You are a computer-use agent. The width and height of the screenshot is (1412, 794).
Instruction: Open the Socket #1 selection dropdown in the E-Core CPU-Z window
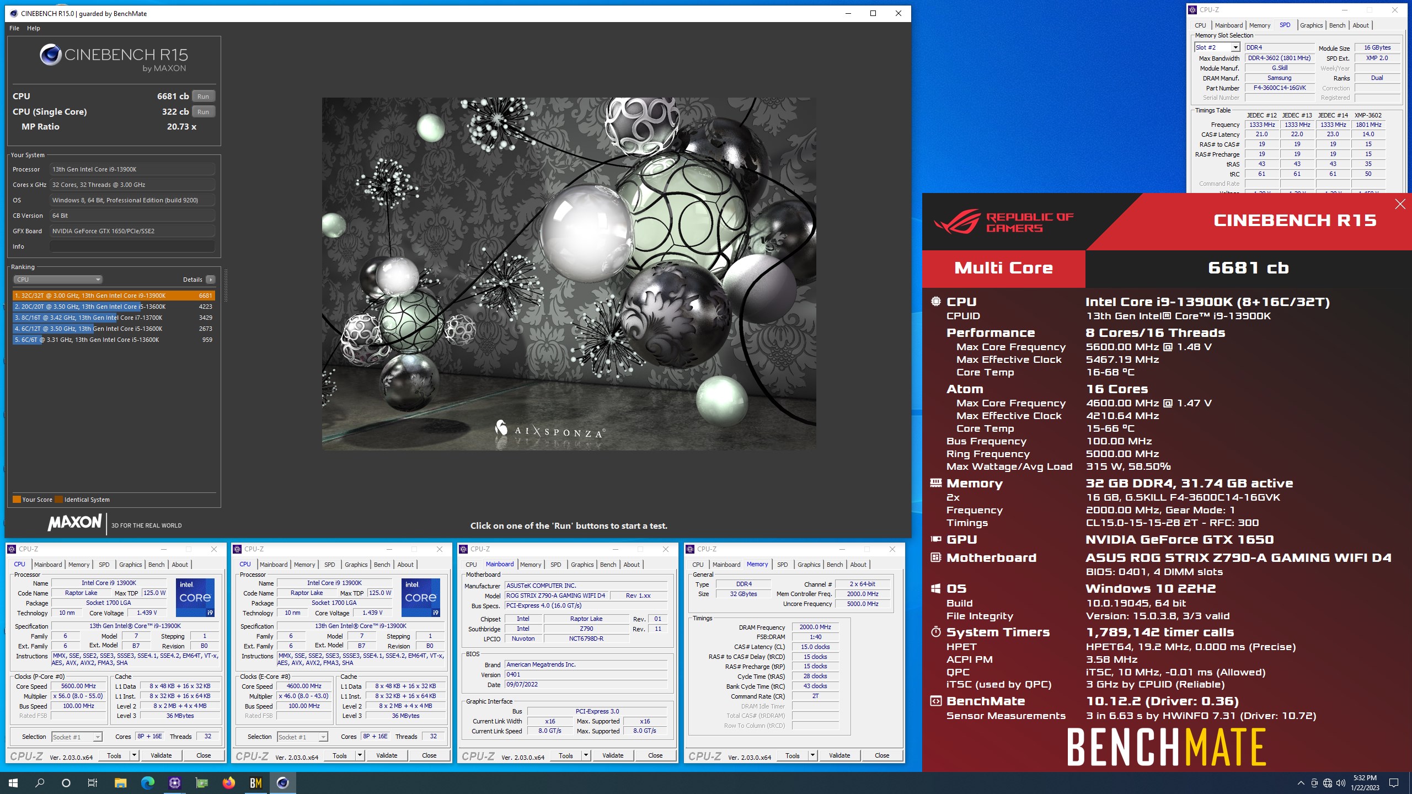click(302, 737)
